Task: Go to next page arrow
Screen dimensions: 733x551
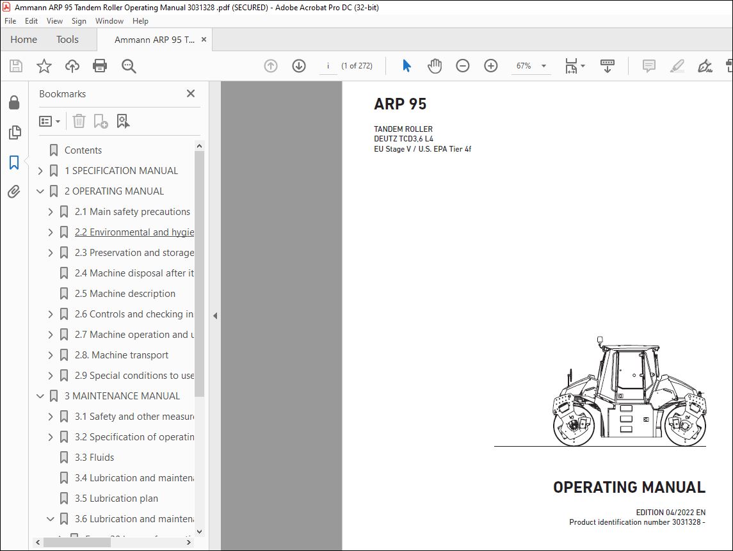Action: coord(299,66)
